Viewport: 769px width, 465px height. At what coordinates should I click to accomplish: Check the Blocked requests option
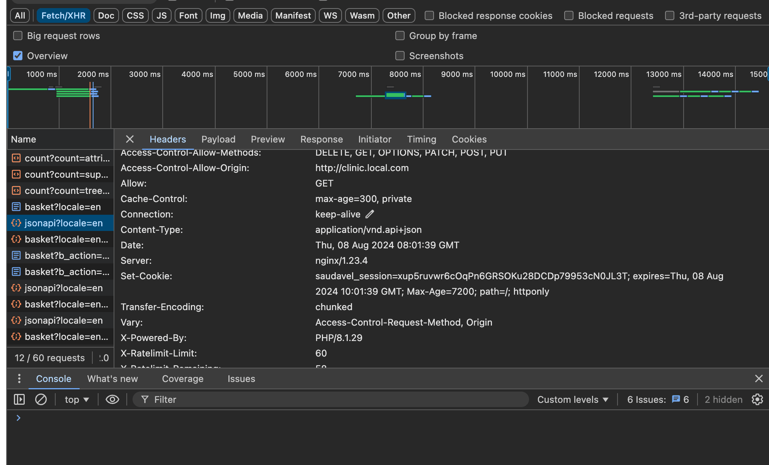(x=569, y=15)
